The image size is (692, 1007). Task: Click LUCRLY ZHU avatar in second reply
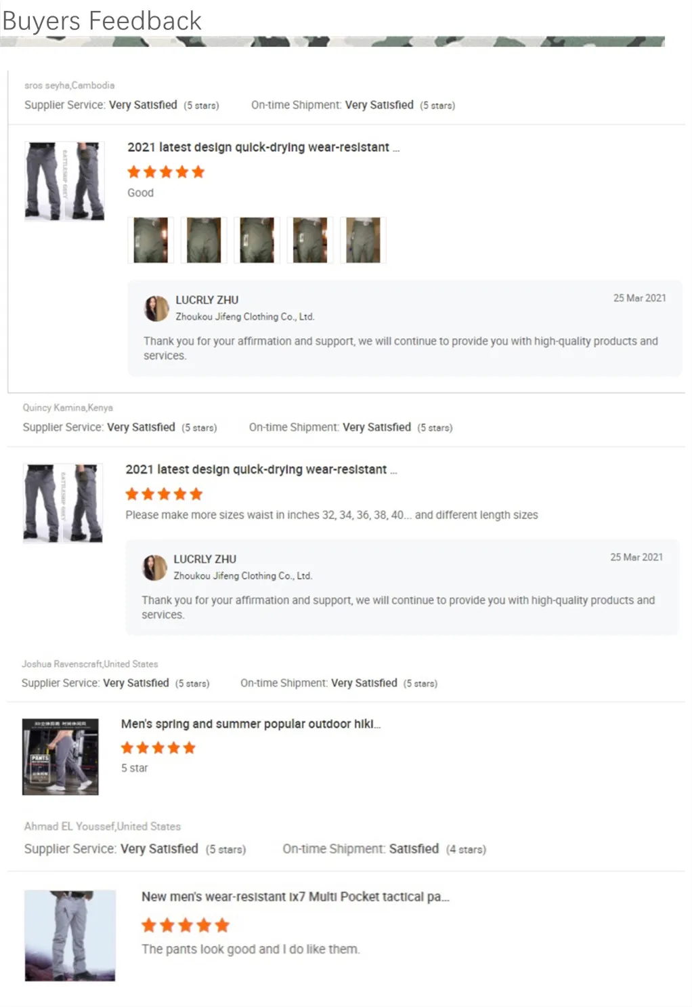pyautogui.click(x=154, y=567)
